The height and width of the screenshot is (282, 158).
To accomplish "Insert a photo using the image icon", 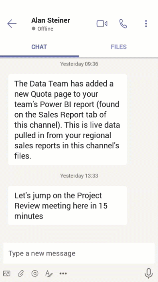I will click(x=7, y=274).
